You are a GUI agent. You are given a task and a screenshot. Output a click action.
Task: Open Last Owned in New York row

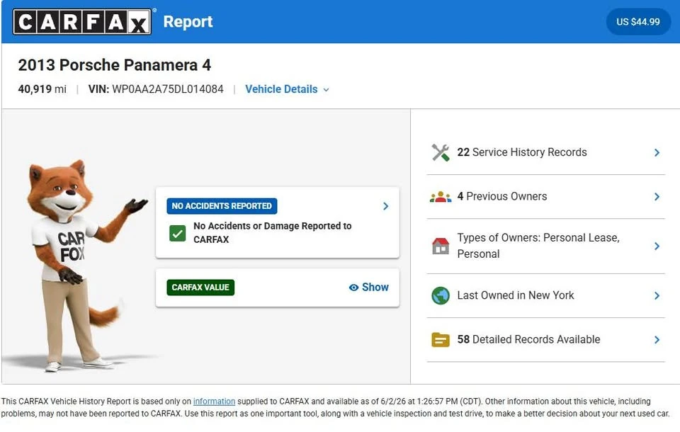[x=545, y=295]
